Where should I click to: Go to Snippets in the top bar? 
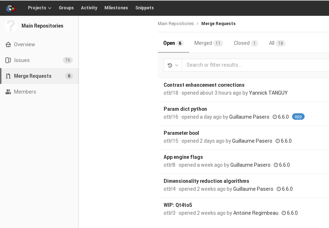coord(144,8)
